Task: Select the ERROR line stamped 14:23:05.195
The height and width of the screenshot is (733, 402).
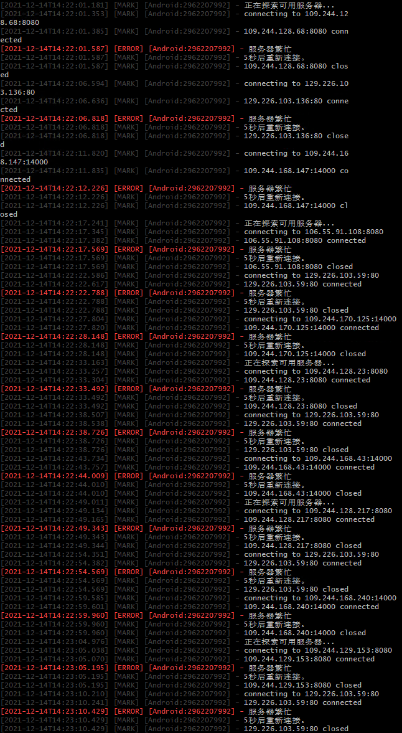Action: click(146, 668)
